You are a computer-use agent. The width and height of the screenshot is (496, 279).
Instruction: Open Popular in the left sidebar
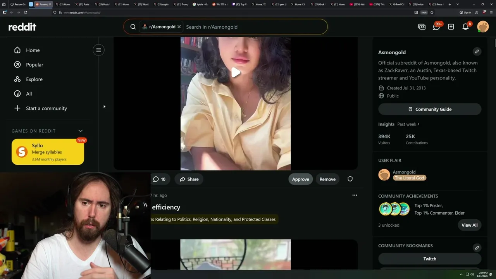pos(34,65)
